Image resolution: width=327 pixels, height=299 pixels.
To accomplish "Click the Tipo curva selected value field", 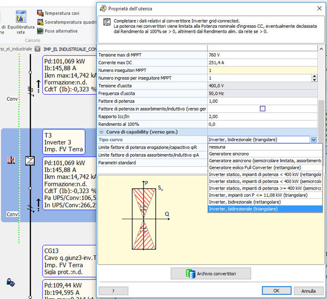I will (259, 139).
